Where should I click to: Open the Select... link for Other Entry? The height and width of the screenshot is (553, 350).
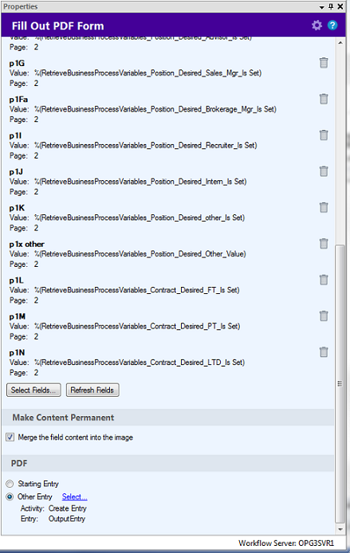pos(74,496)
